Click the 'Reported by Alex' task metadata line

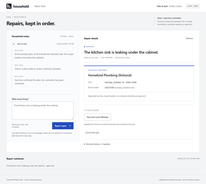click(107, 57)
